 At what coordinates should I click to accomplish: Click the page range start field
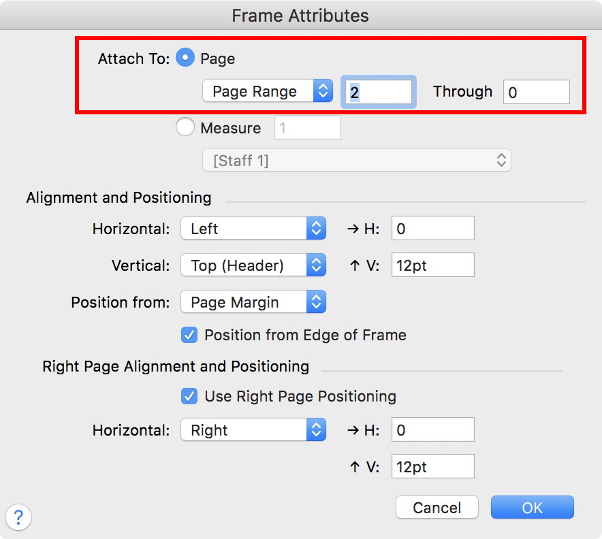click(x=379, y=92)
